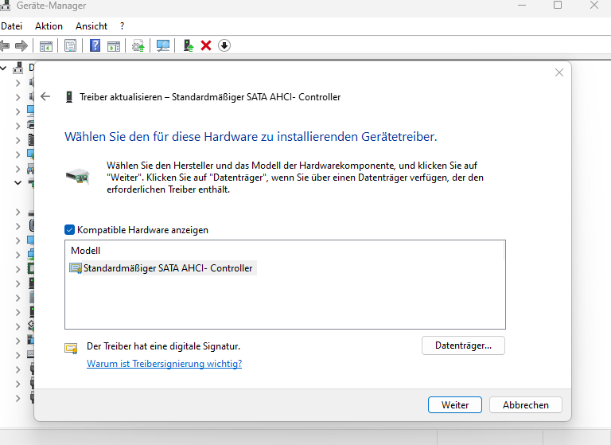Click the 'Weiter' button
This screenshot has height=445, width=611.
(455, 405)
